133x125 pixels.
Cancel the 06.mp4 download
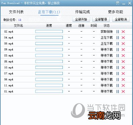123,80
